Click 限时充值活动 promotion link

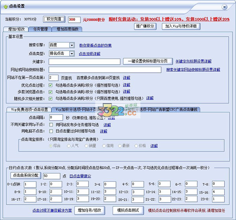point(169,19)
